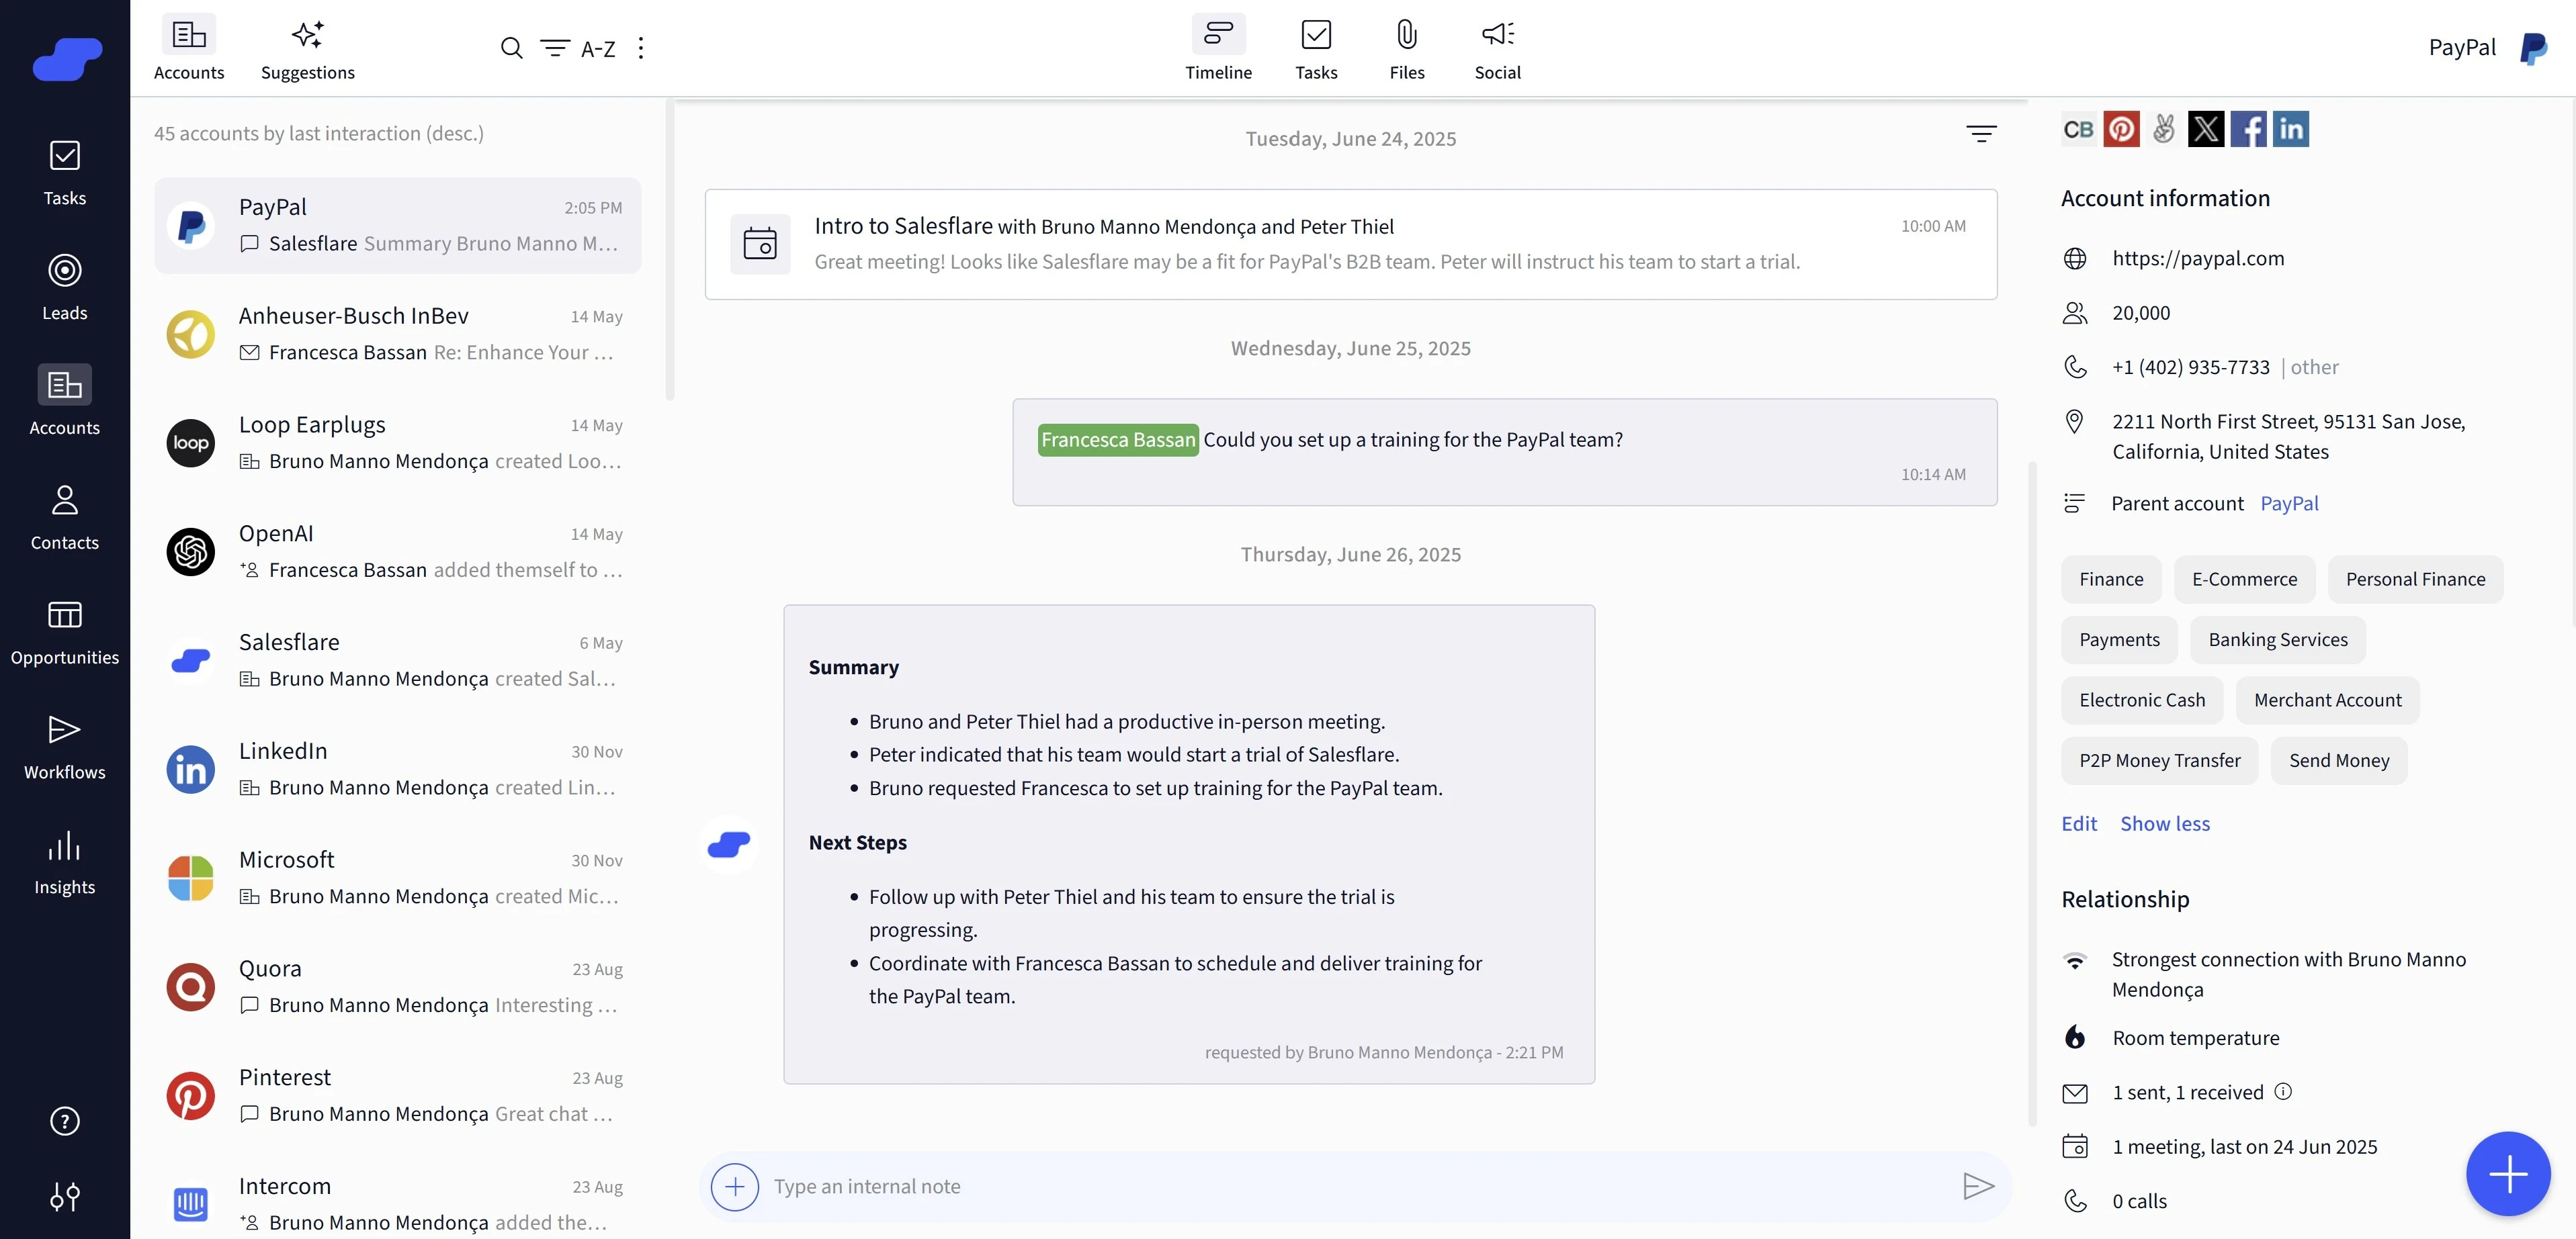This screenshot has height=1239, width=2576.
Task: Open Tasks in the left sidebar
Action: click(x=64, y=173)
